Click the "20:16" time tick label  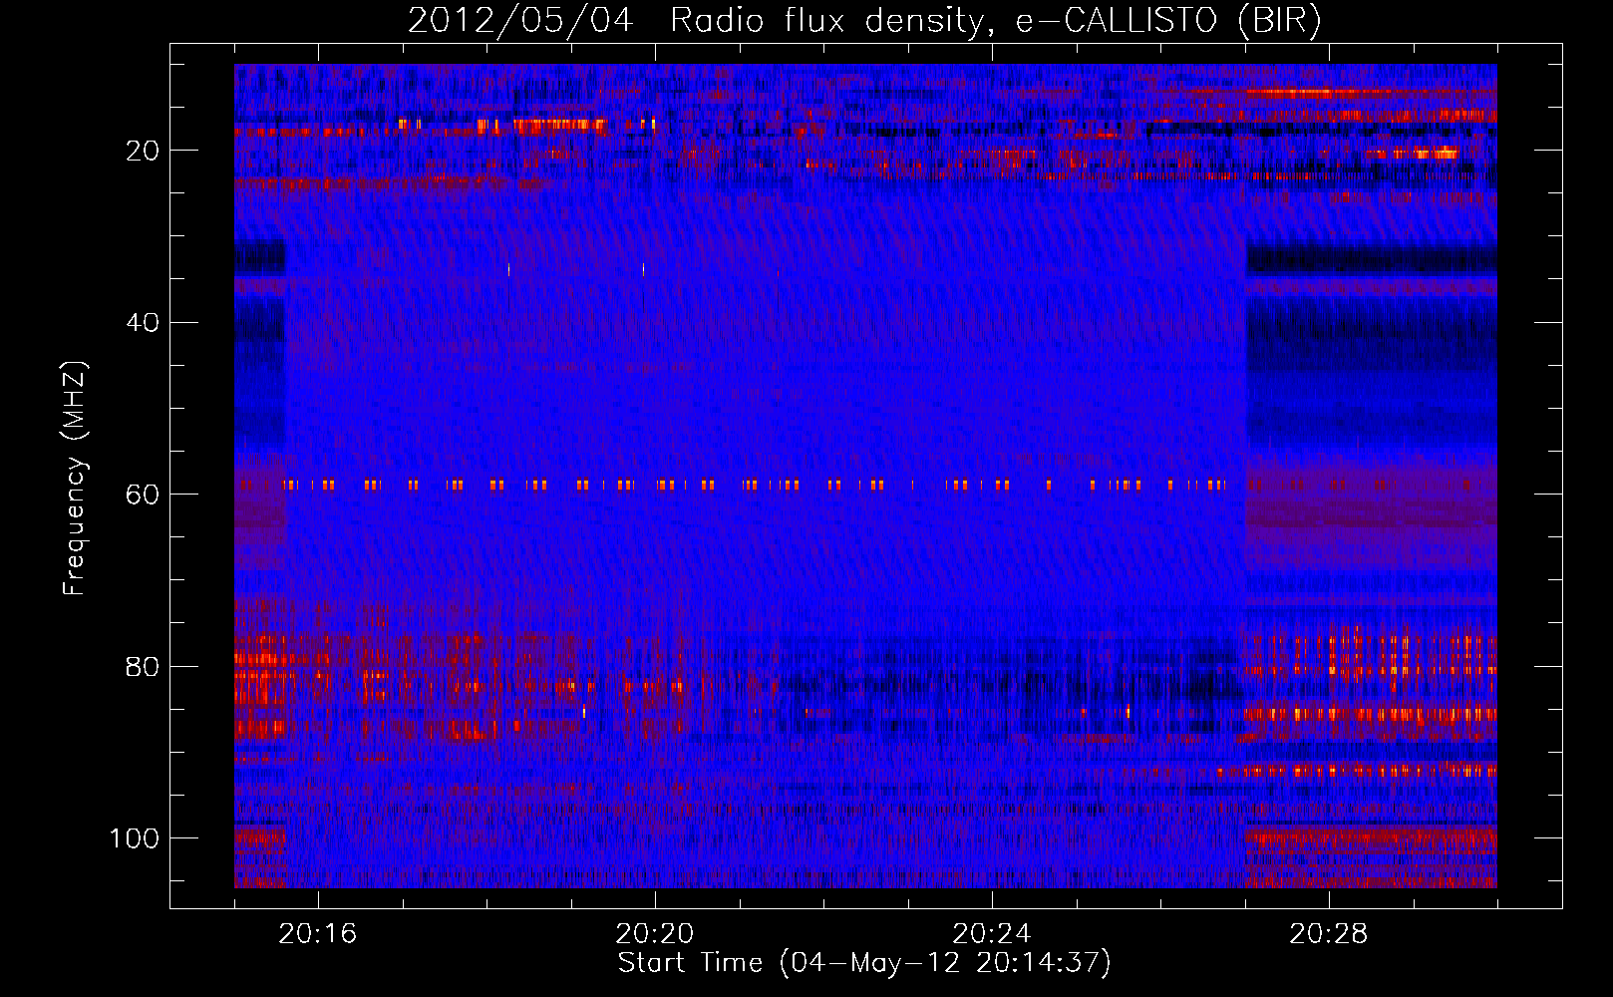(x=318, y=934)
